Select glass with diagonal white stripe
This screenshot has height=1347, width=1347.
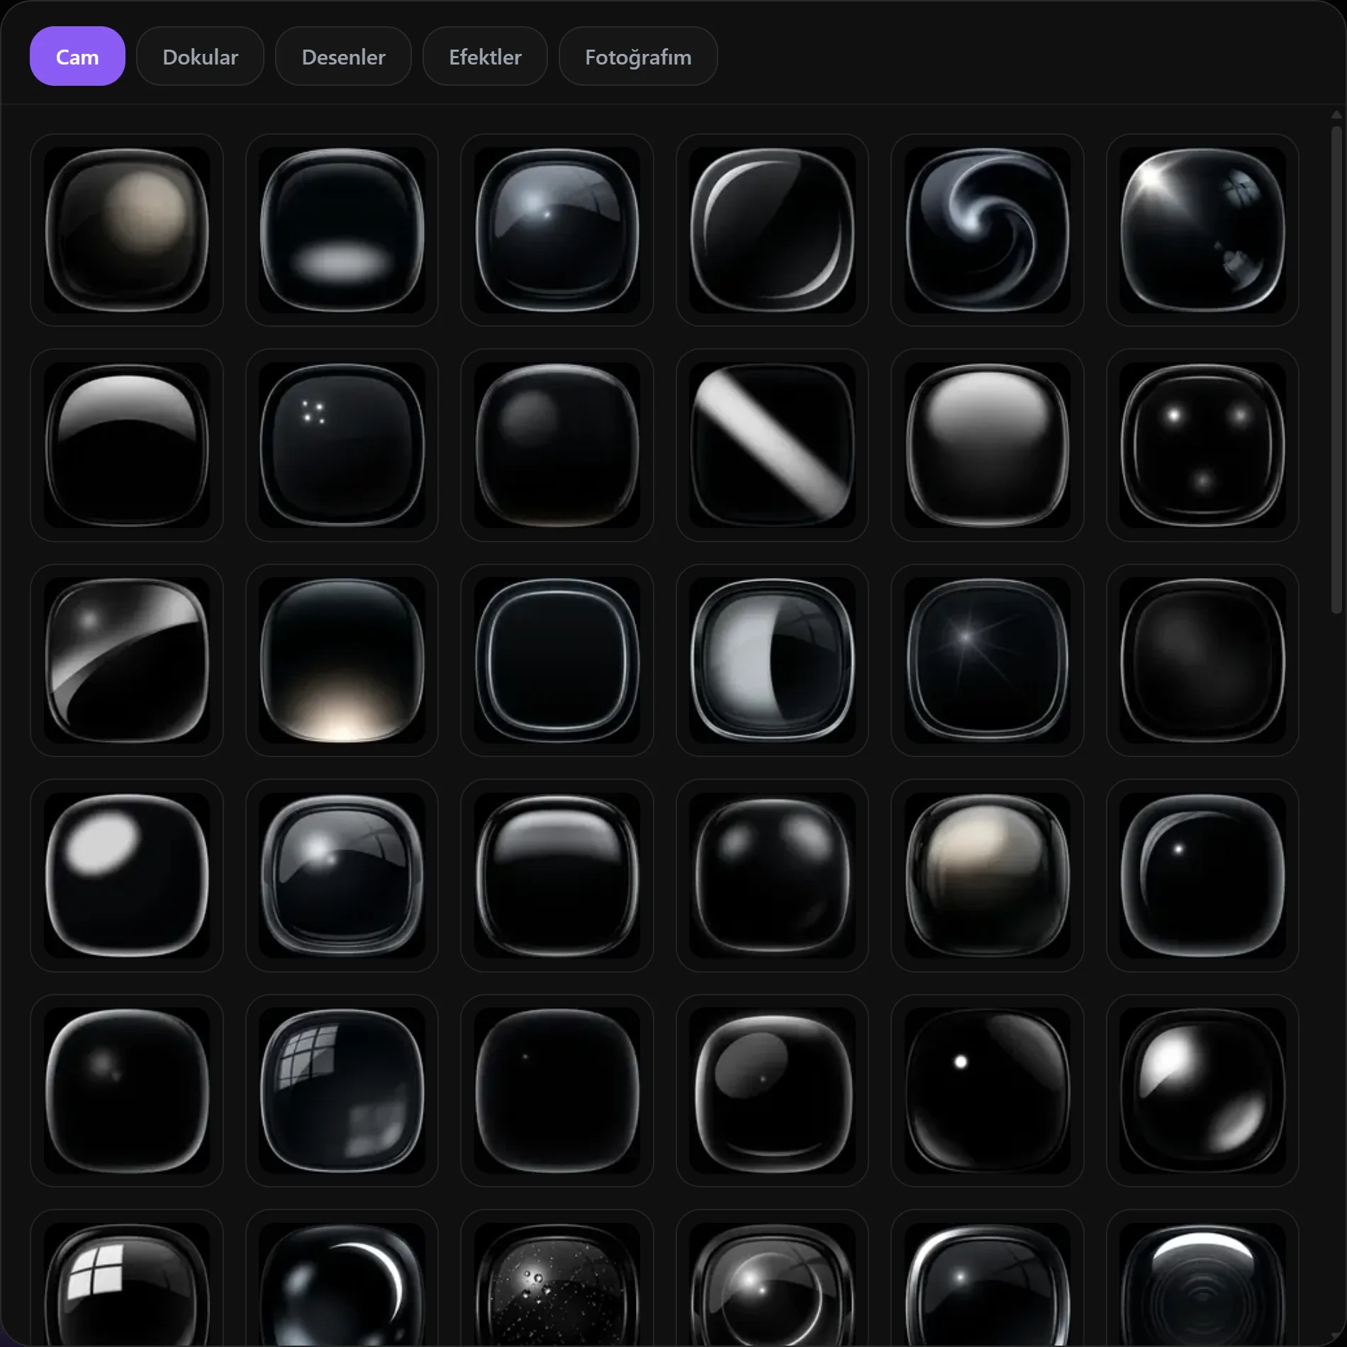pyautogui.click(x=772, y=445)
